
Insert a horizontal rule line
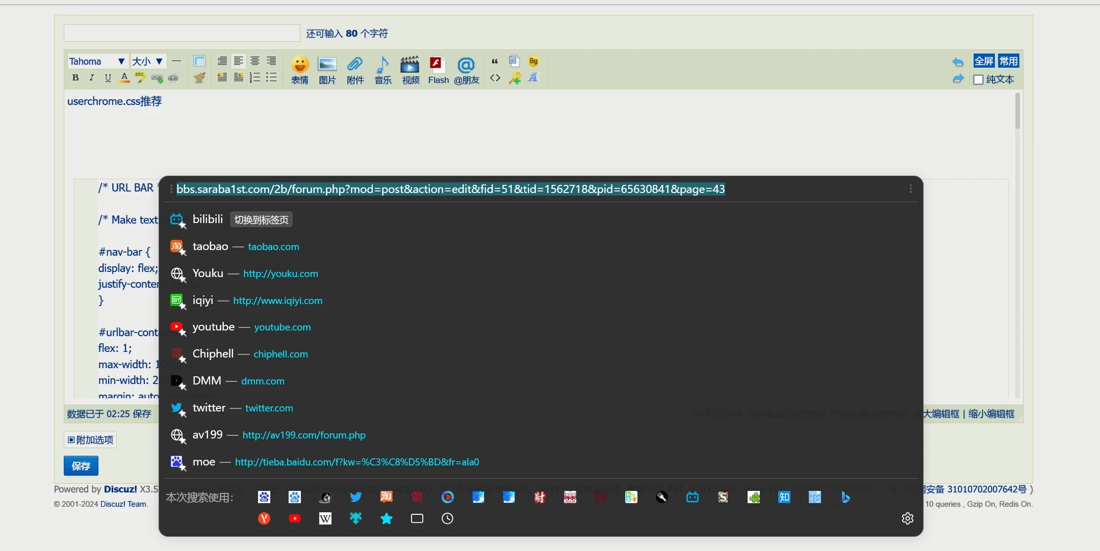(176, 61)
